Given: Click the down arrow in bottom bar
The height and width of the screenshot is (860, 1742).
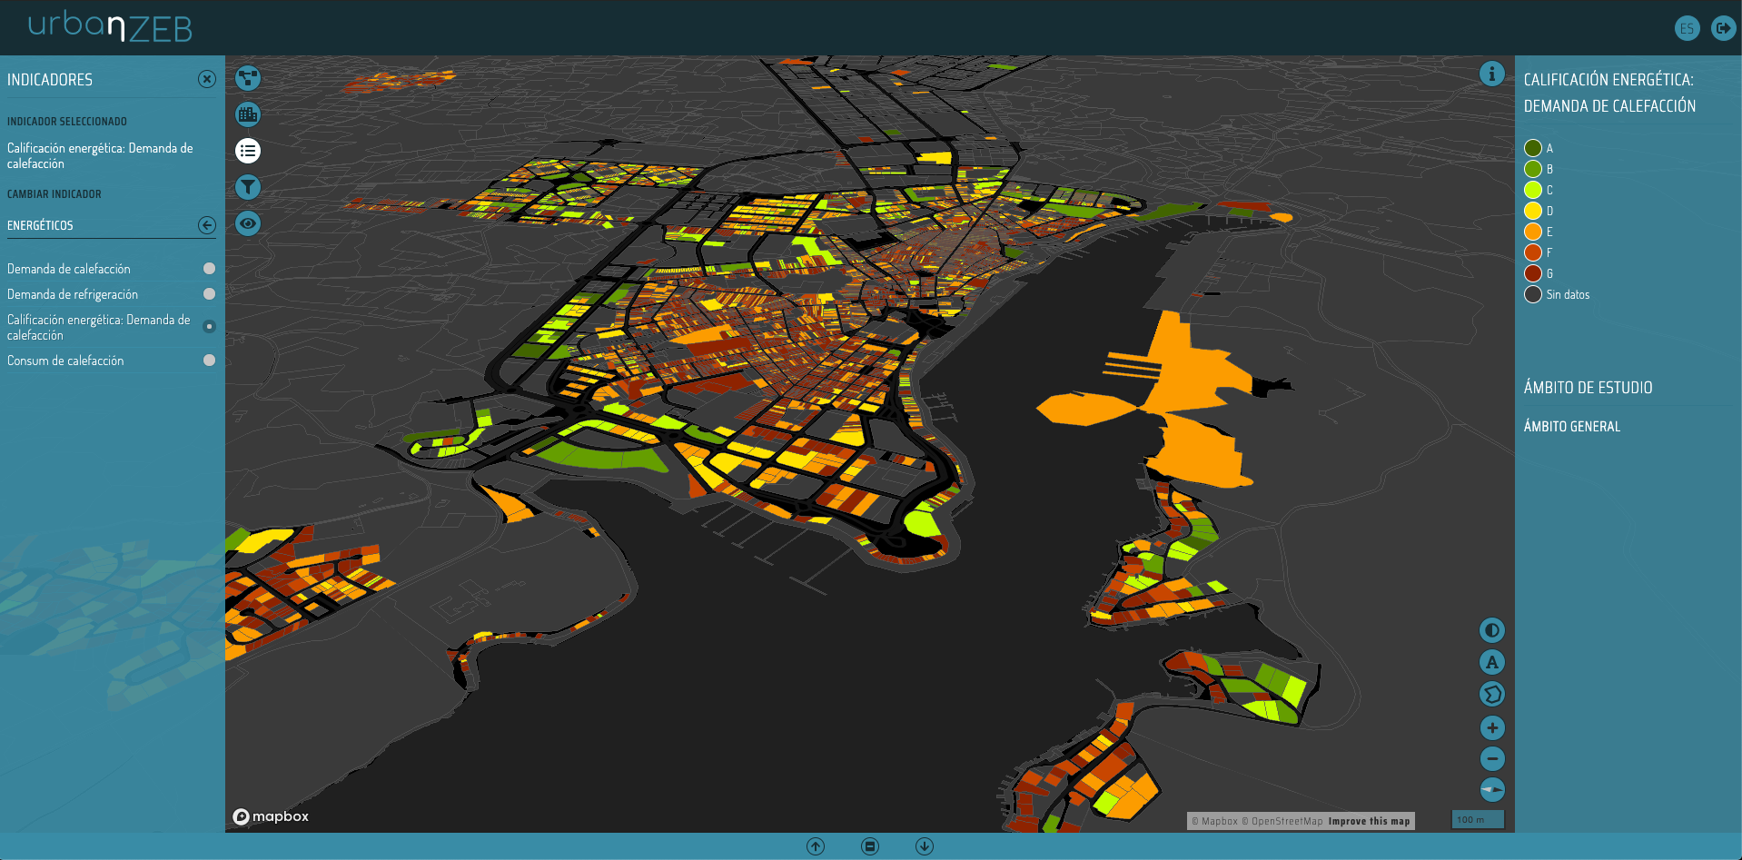Looking at the screenshot, I should click(x=925, y=846).
